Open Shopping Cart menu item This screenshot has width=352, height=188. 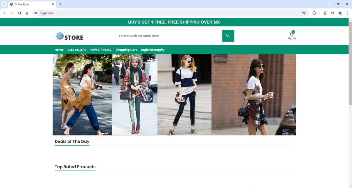click(x=126, y=50)
